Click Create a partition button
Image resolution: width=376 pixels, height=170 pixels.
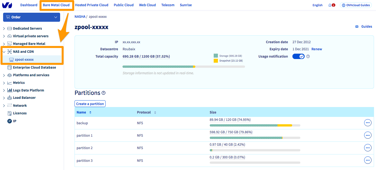pyautogui.click(x=90, y=104)
